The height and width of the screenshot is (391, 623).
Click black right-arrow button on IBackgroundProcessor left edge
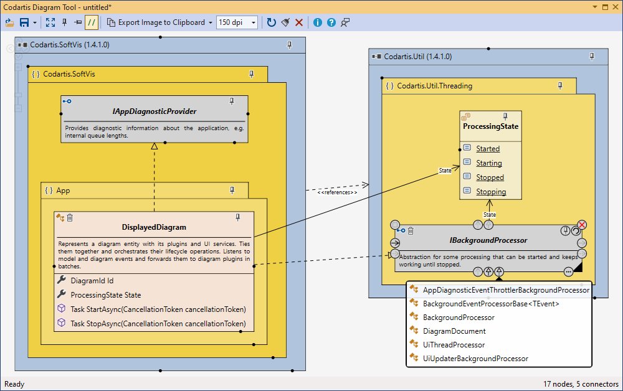coord(395,243)
